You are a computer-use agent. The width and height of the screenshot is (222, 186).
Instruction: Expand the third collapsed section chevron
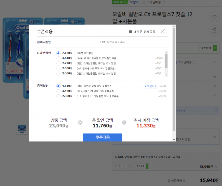point(214,86)
